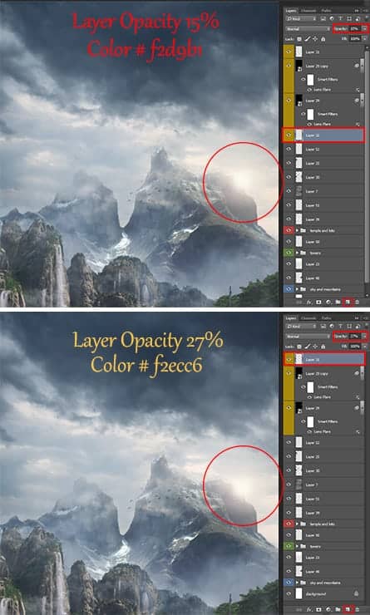Toggle Layer 7 visibility in upper panel
The width and height of the screenshot is (370, 615).
click(289, 191)
